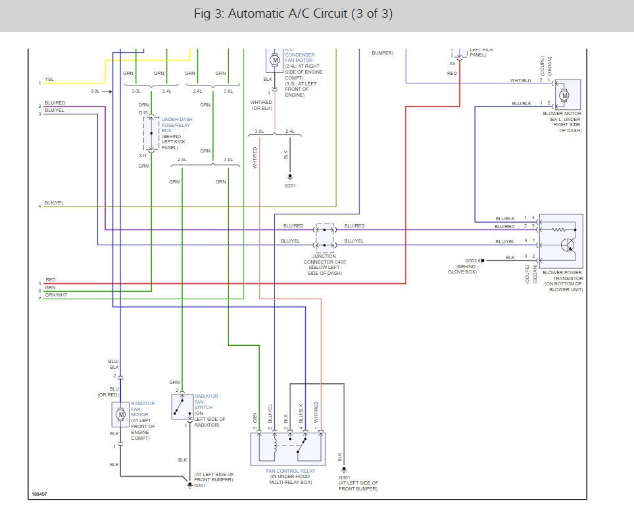Click the under-dash fuse/relay box dashed symbol
This screenshot has width=634, height=524.
pyautogui.click(x=151, y=133)
